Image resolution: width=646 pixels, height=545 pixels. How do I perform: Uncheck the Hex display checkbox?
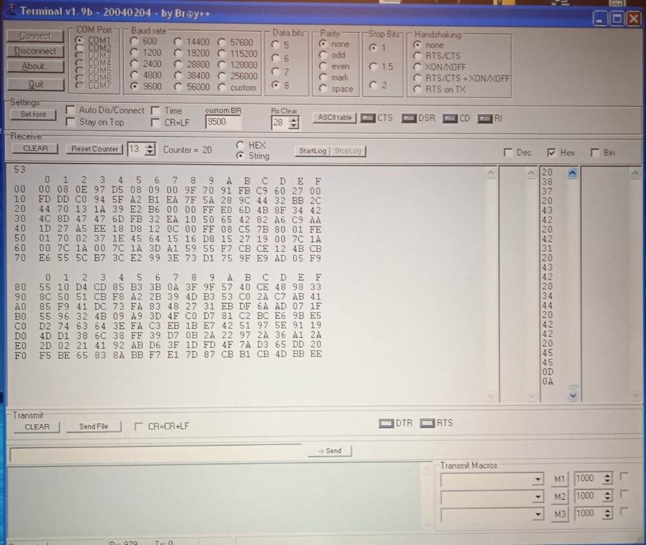(x=551, y=153)
